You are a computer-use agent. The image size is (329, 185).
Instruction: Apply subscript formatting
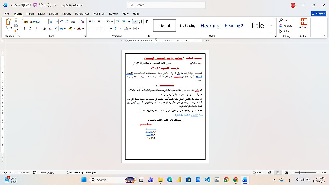[50, 29]
